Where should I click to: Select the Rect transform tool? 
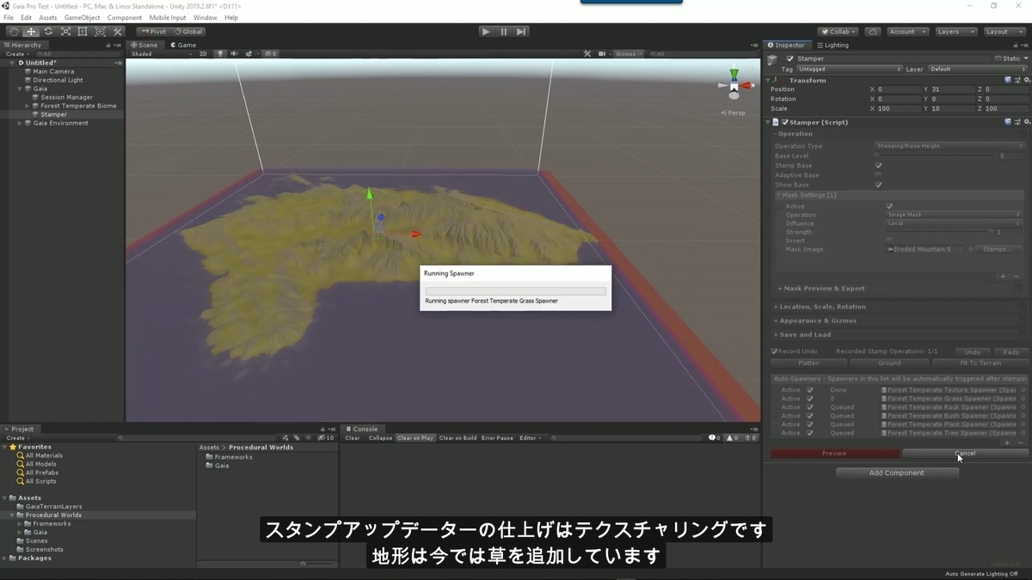pyautogui.click(x=83, y=32)
